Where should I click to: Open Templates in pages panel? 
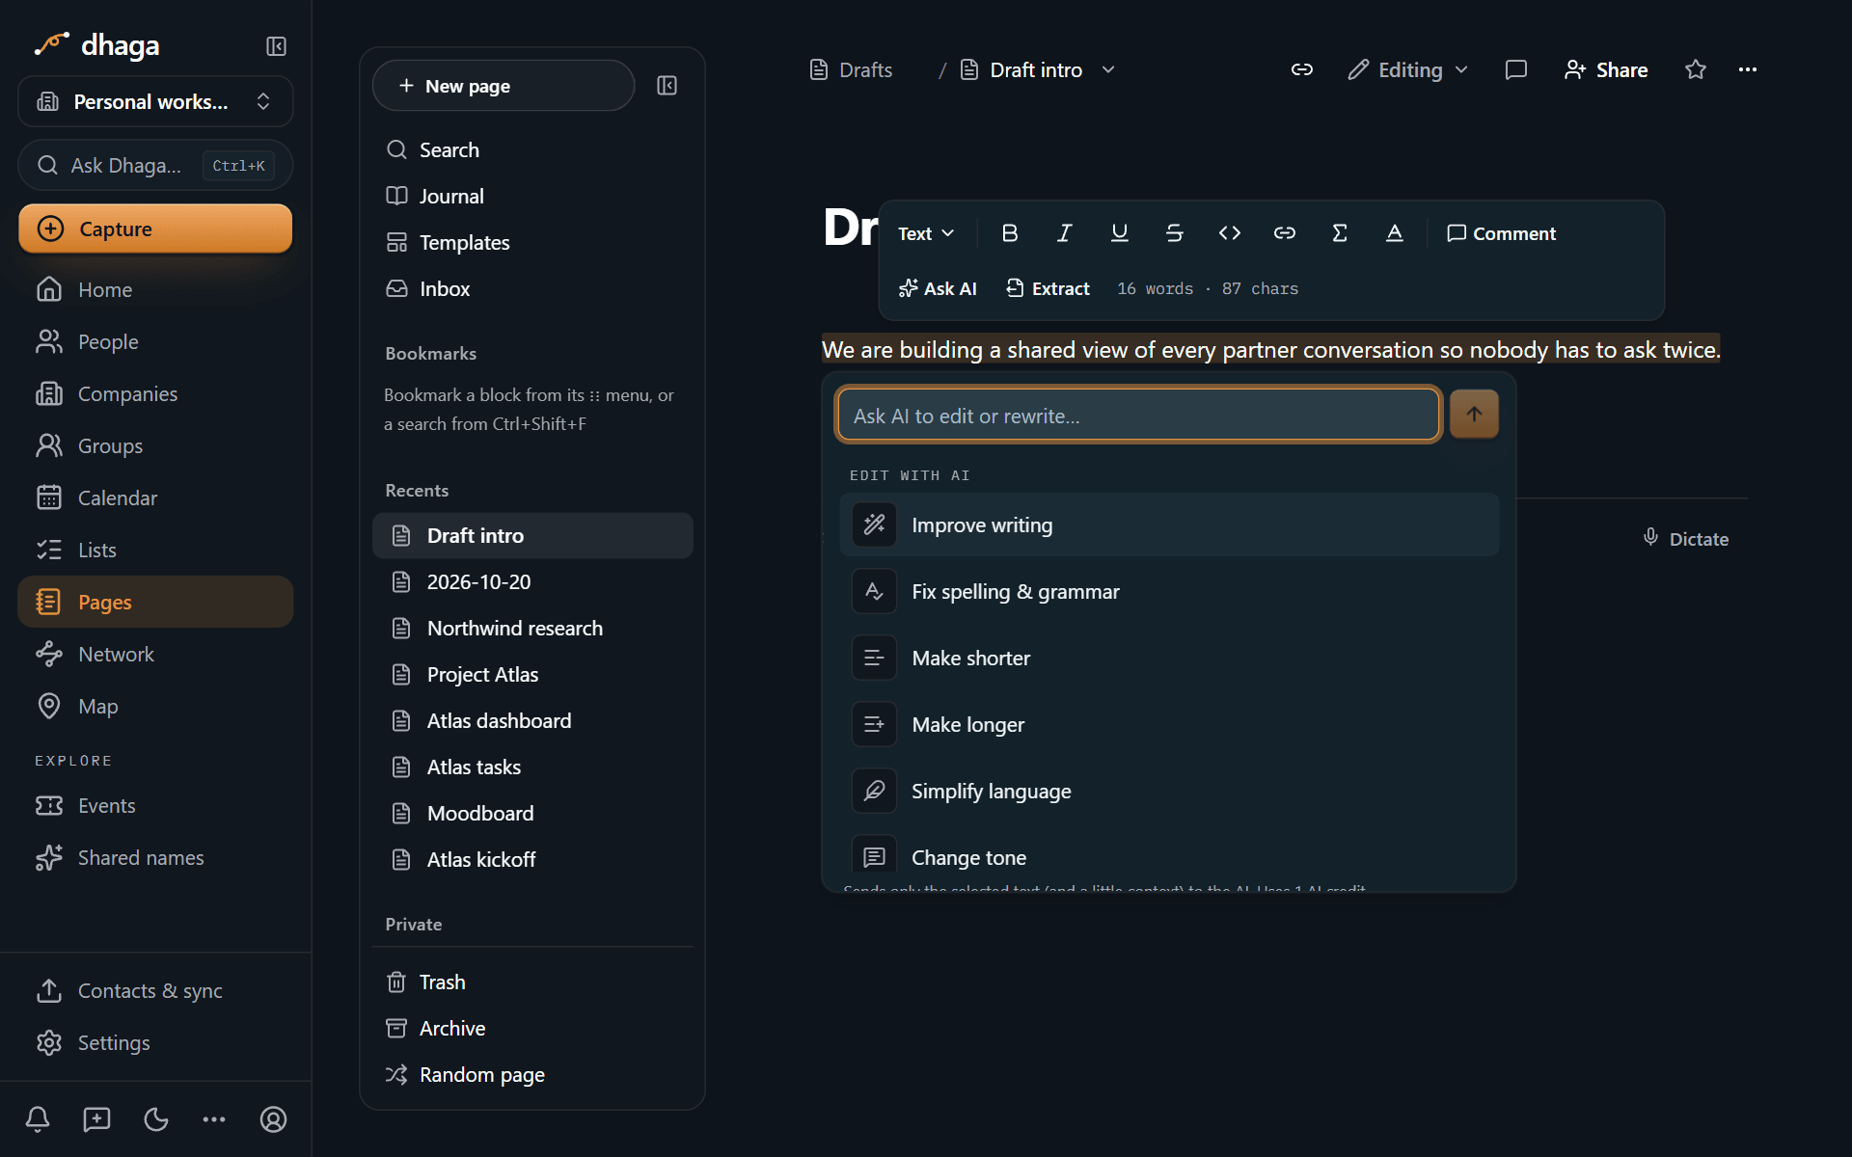pos(532,242)
